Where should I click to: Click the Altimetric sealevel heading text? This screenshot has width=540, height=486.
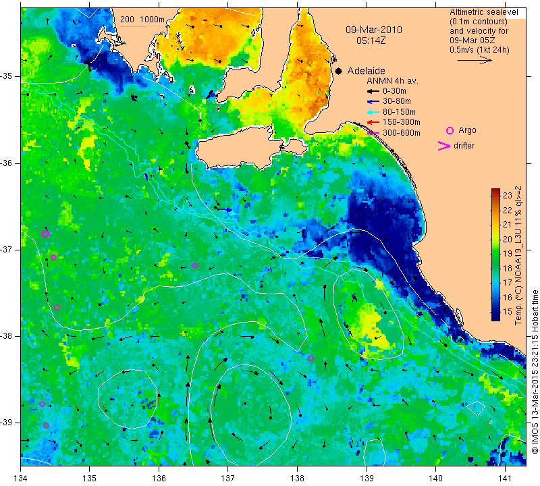(483, 12)
